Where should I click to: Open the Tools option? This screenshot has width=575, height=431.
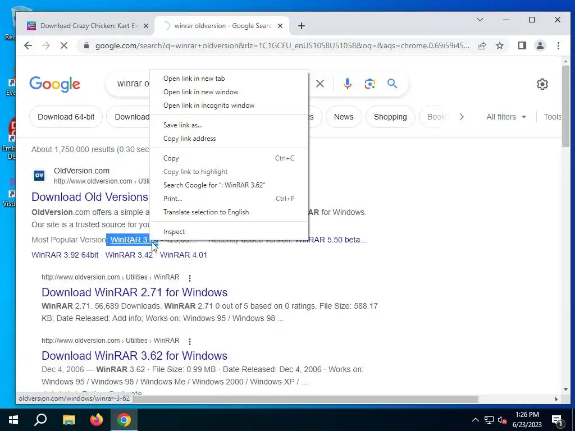552,117
